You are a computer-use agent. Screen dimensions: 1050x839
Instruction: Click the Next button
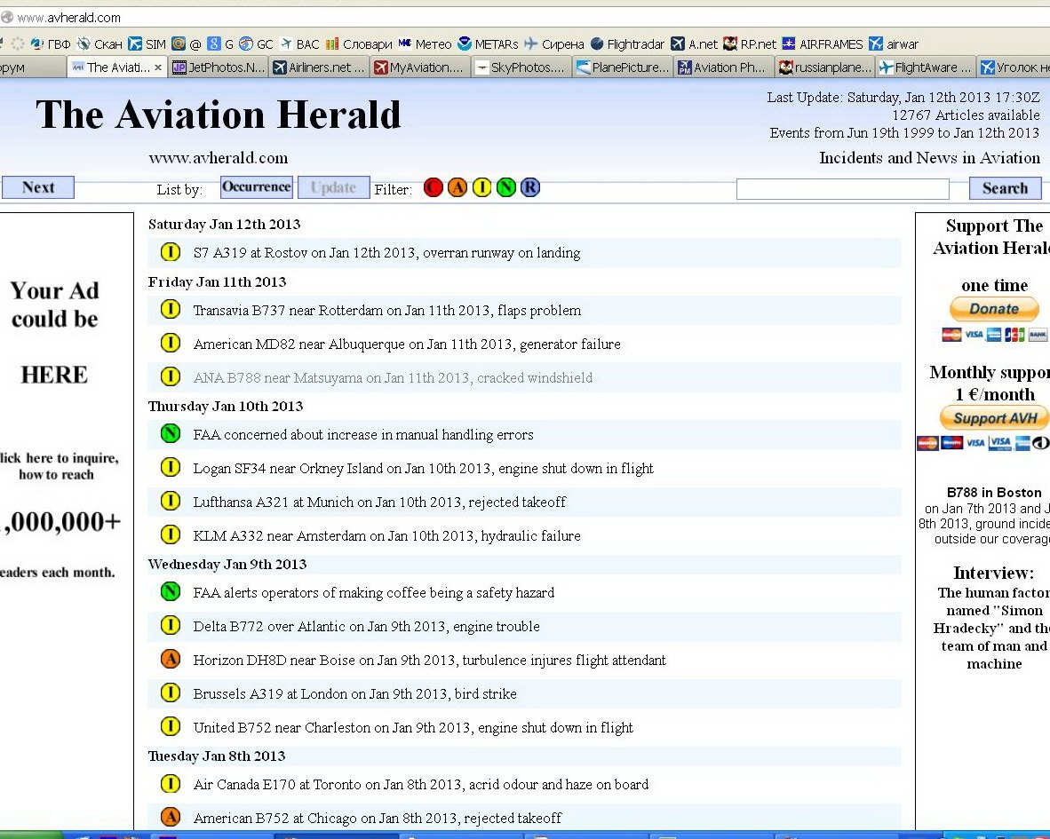[x=38, y=187]
